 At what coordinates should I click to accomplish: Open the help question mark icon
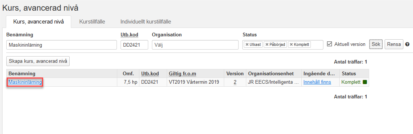tap(407, 44)
